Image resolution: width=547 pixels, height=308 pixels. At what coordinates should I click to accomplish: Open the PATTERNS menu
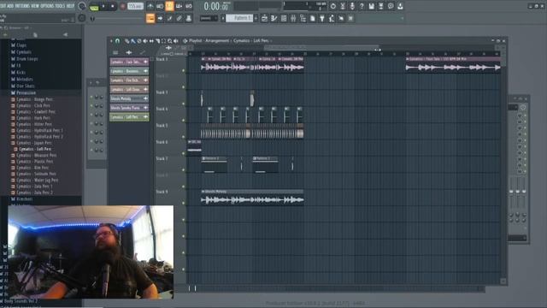pyautogui.click(x=22, y=6)
